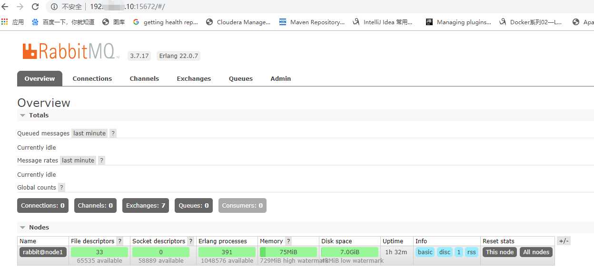The width and height of the screenshot is (594, 277).
Task: Click the Erlang 22.0.7 version label
Action: point(178,56)
